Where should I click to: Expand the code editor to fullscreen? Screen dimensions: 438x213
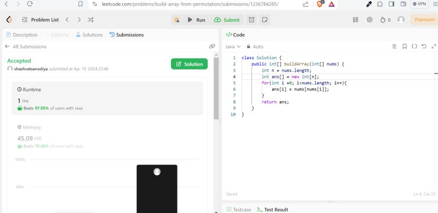point(434,47)
